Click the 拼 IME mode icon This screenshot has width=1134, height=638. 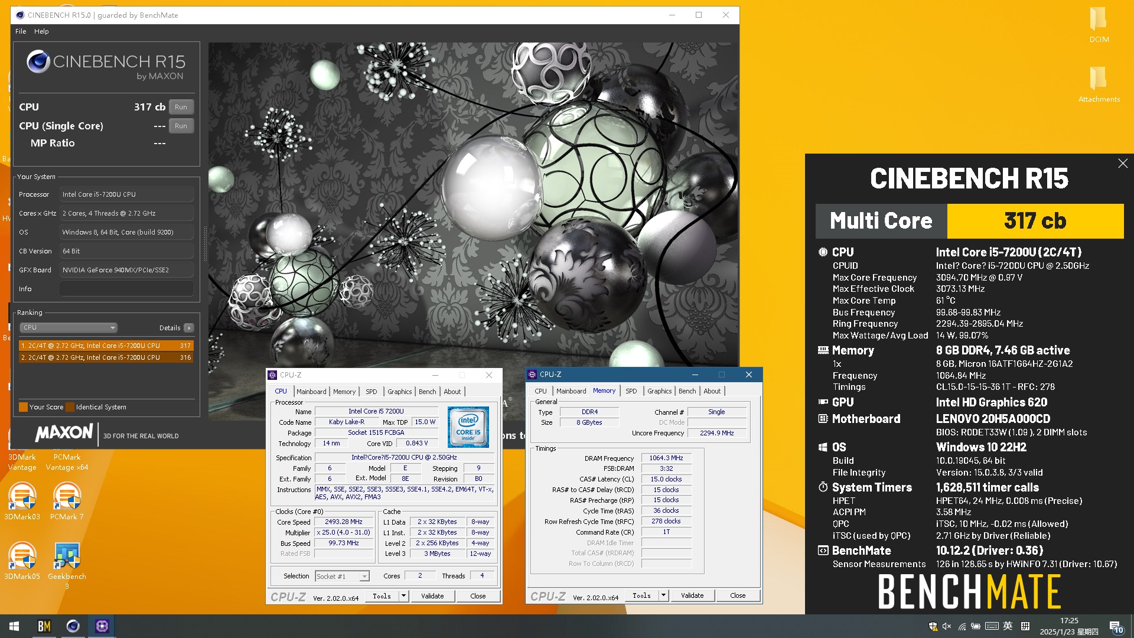pyautogui.click(x=1025, y=626)
